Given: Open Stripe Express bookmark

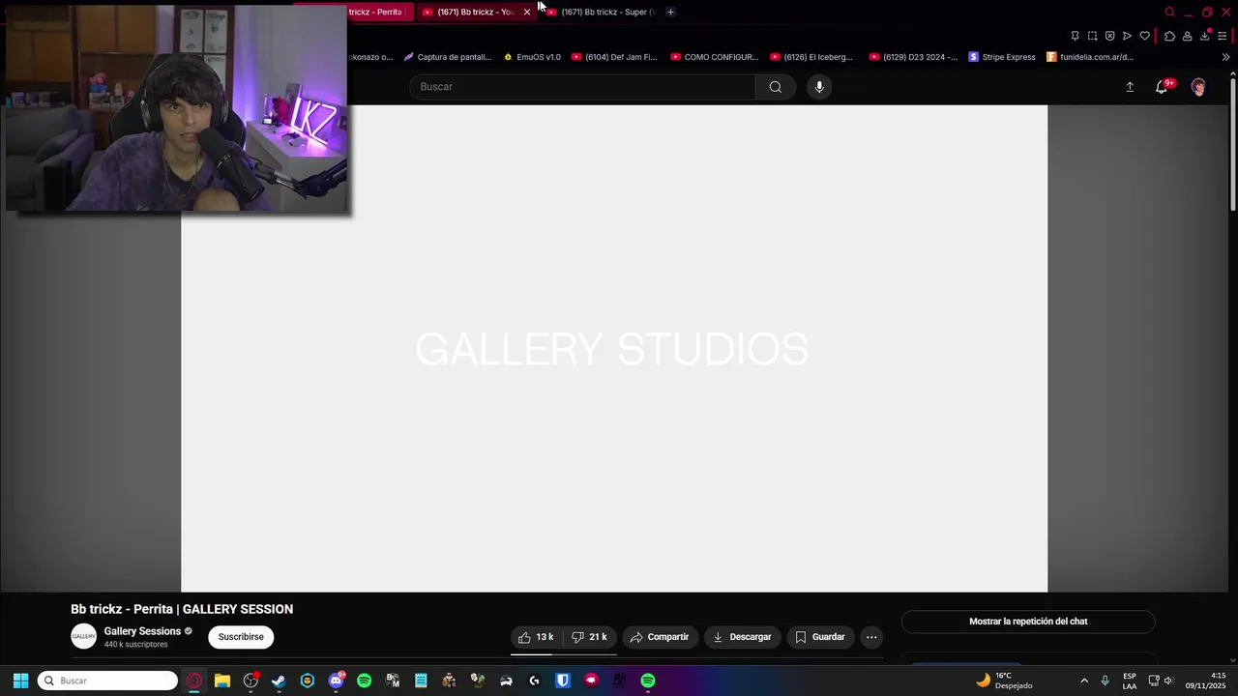Looking at the screenshot, I should point(1001,57).
